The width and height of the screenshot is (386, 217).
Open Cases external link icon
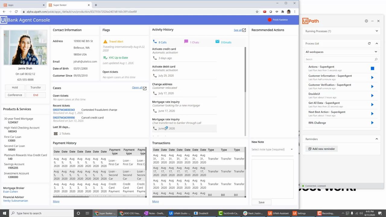[x=145, y=88]
